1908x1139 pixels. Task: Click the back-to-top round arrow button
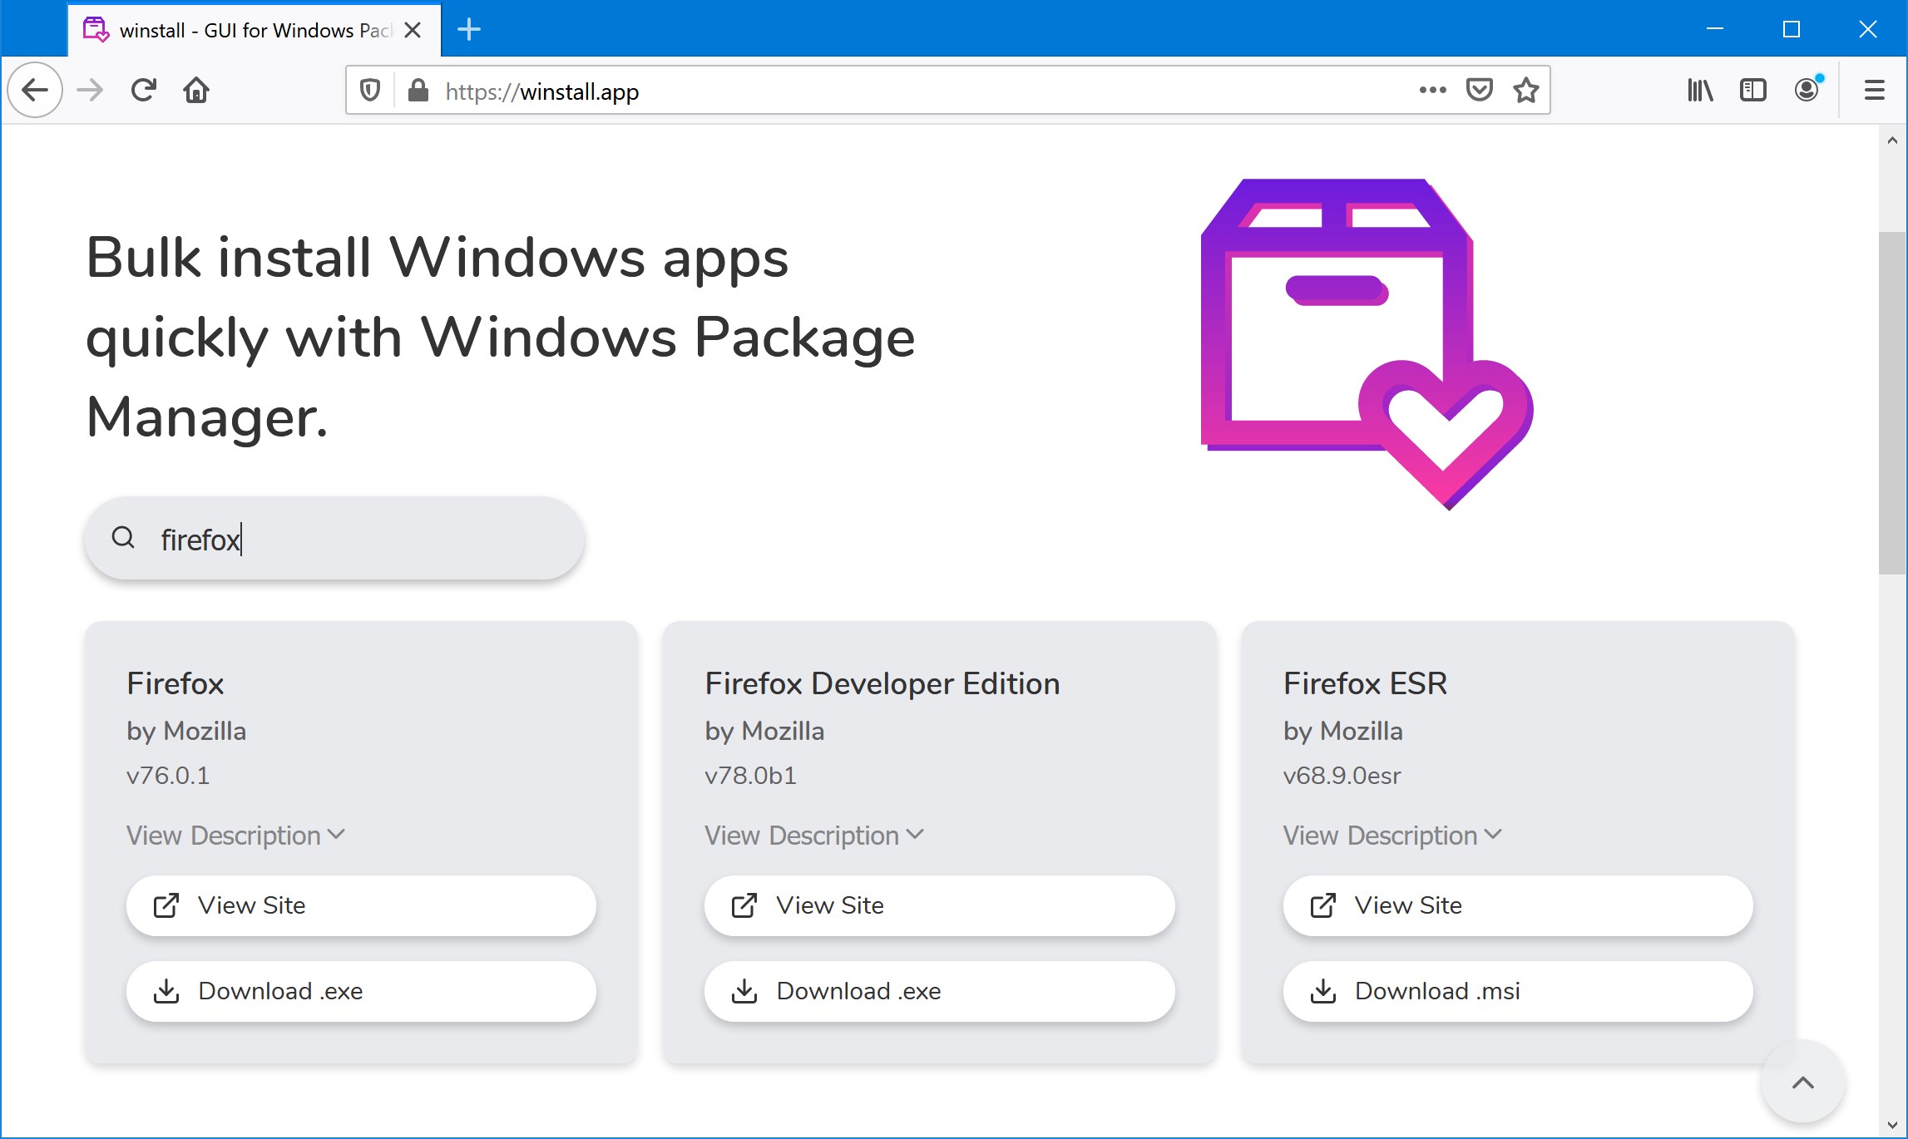pyautogui.click(x=1802, y=1082)
